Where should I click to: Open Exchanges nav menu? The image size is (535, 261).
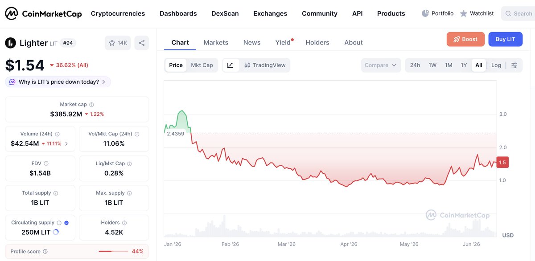coord(270,13)
